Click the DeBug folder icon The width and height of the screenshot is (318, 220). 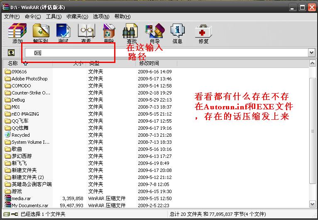click(8, 100)
